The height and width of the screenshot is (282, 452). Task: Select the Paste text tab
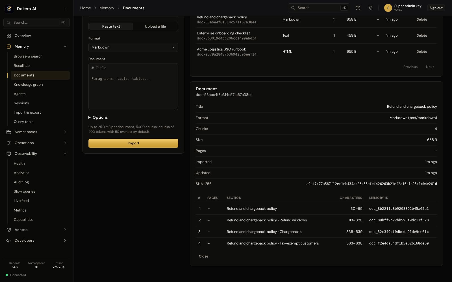pyautogui.click(x=111, y=27)
